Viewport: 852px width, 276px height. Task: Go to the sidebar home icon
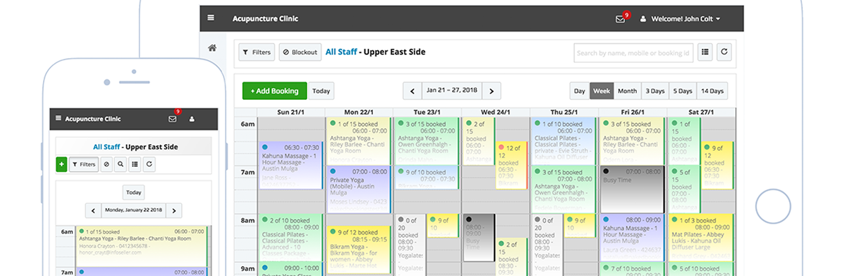(212, 48)
